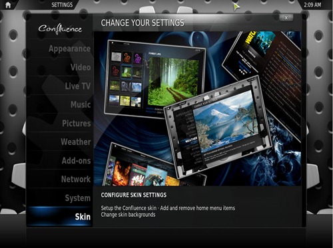Click the CHANGE YOUR SETTINGS heading

143,23
